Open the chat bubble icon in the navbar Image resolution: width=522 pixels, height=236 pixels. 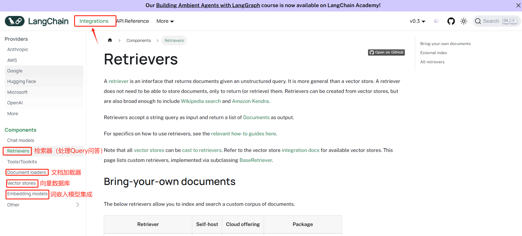point(436,21)
